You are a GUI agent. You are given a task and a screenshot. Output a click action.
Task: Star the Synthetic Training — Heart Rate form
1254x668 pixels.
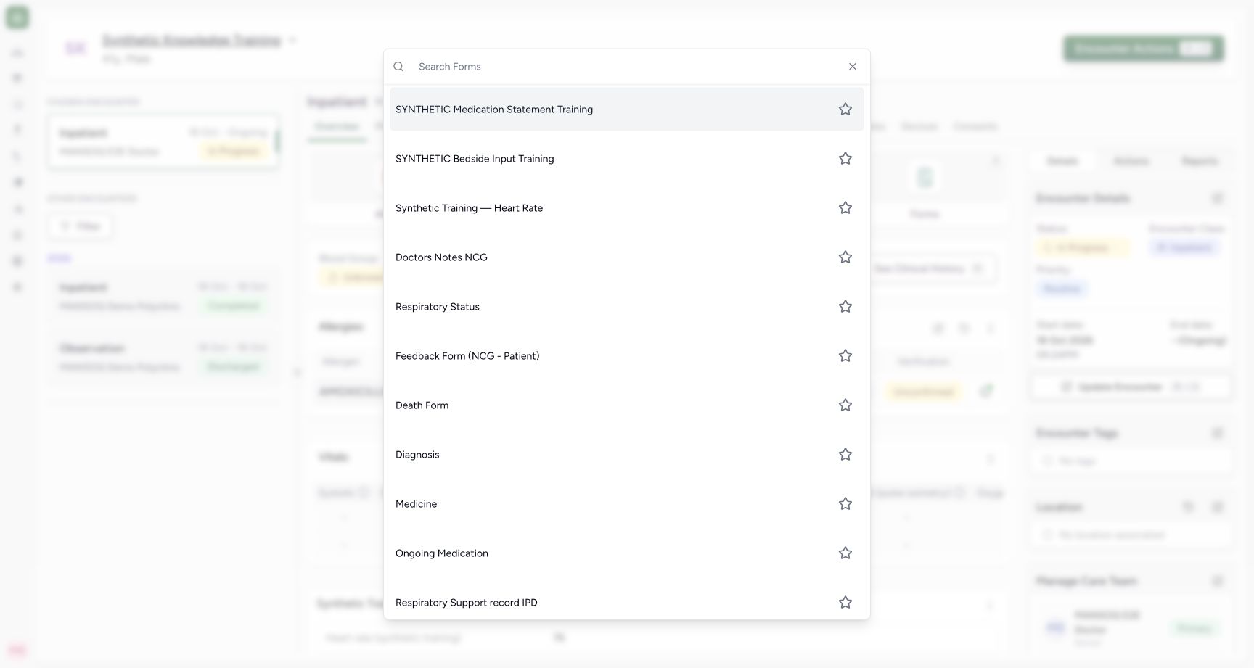click(845, 208)
